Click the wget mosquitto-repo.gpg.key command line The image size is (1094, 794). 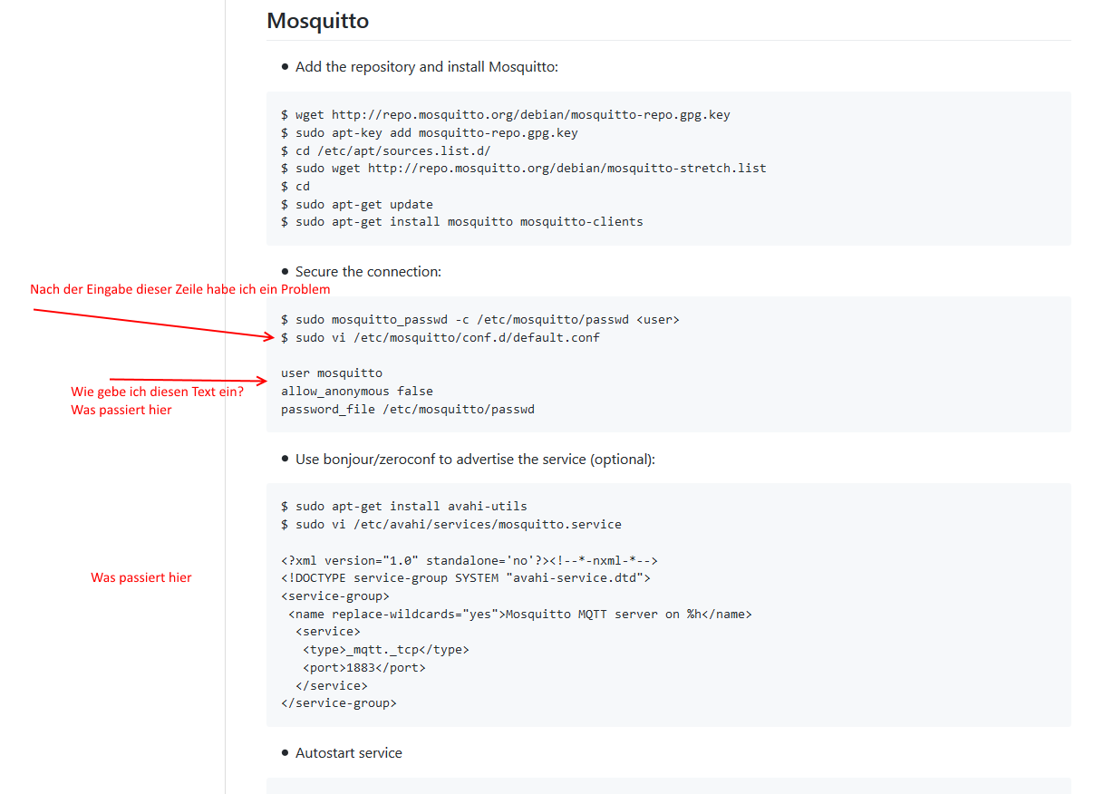[x=506, y=115]
